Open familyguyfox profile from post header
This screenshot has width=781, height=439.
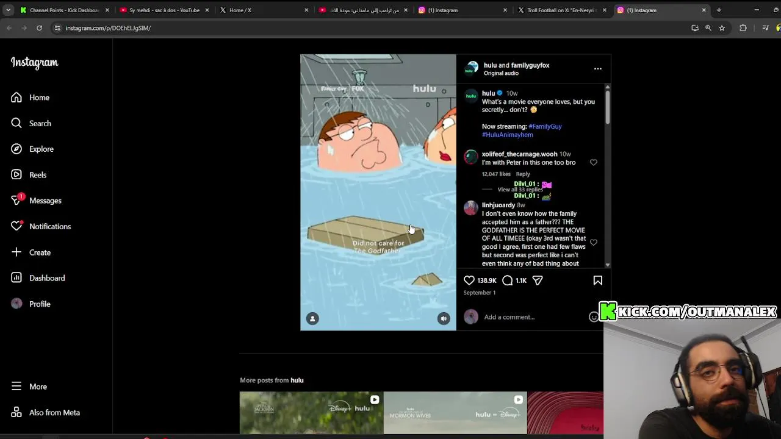click(x=530, y=65)
